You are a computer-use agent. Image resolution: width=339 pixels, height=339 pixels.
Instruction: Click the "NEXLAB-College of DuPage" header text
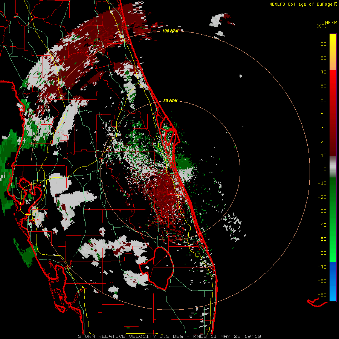[301, 4]
